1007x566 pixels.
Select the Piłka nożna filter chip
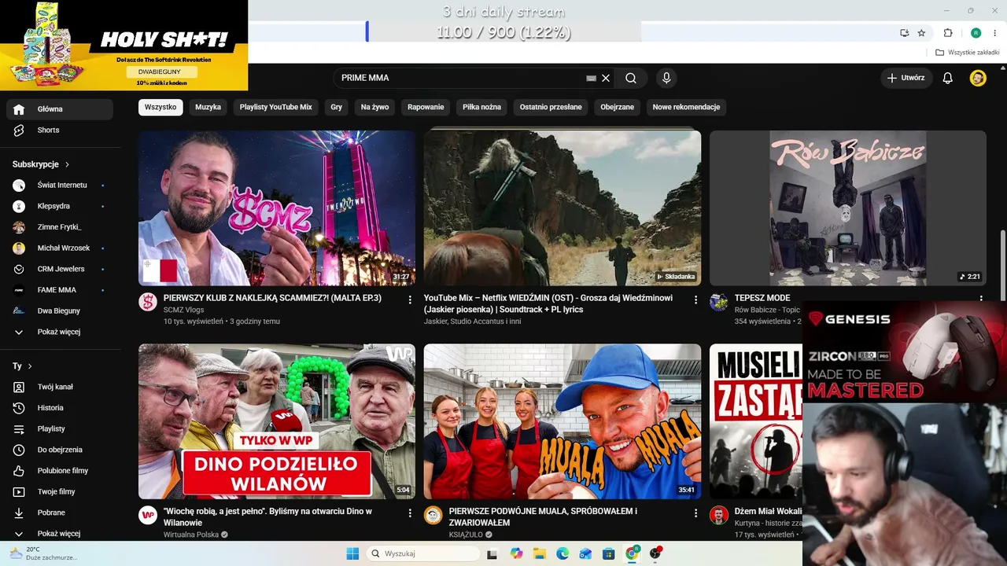coord(482,107)
